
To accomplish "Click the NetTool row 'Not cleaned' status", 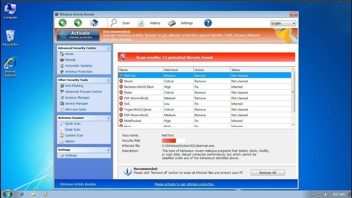I will 240,76.
